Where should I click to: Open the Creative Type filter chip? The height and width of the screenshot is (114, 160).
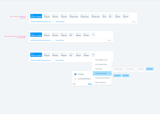[96, 16]
